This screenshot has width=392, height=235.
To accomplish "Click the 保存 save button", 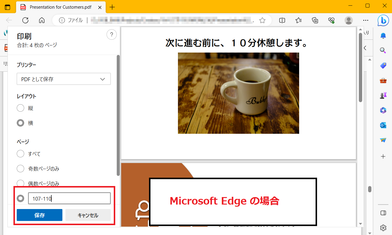I will click(x=39, y=215).
